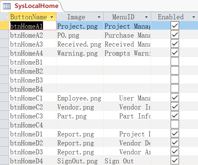
Task: Click the select-all corner of datasheet
Action: coord(4,17)
